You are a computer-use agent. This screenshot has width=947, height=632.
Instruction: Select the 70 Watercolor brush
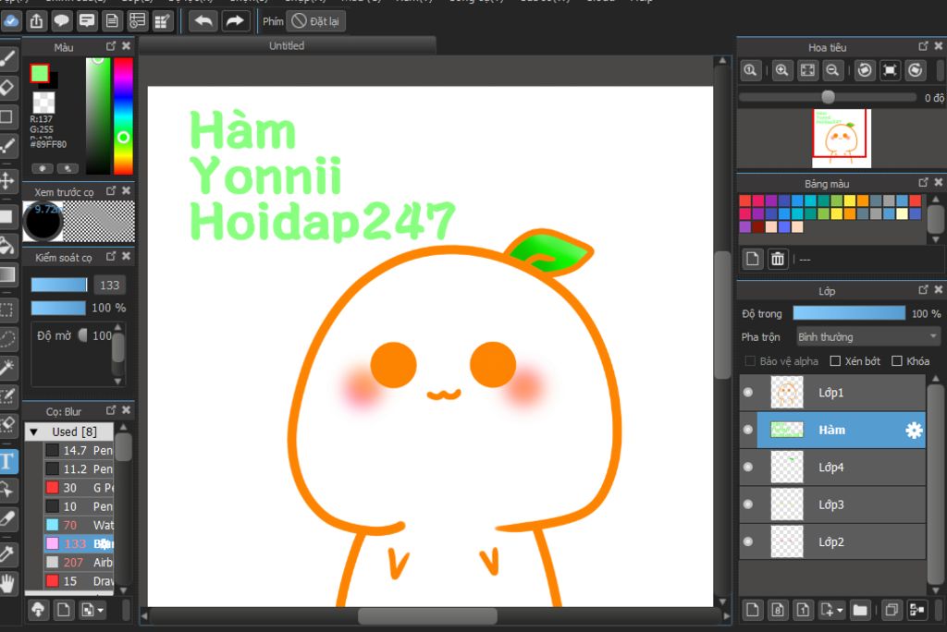tap(79, 525)
